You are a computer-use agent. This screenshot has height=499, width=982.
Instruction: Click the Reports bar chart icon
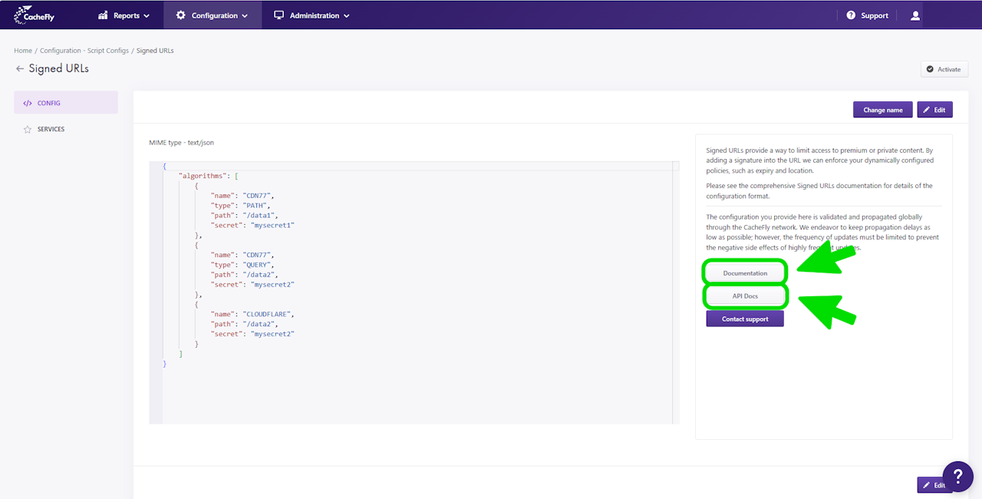pos(104,15)
